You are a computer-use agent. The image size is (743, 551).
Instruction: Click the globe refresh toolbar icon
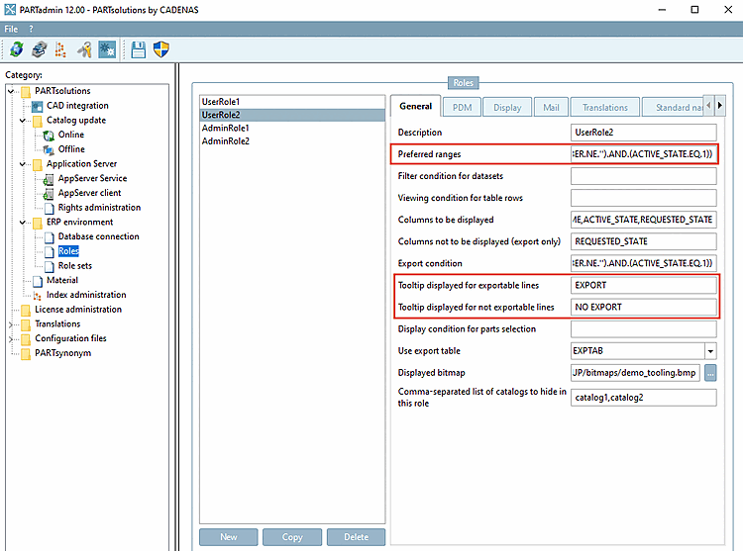pos(17,49)
